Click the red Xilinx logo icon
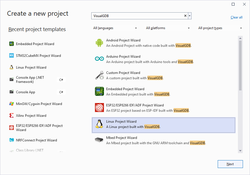Screen dimensions: 250x175 point(12,115)
